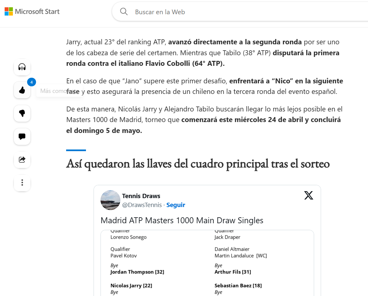Click 'Daniel Altmaier' in the draw
This screenshot has height=296, width=368.
(x=232, y=249)
